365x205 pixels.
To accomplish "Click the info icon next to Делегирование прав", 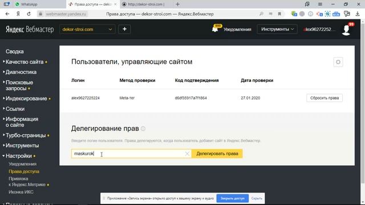I will click(x=143, y=129).
